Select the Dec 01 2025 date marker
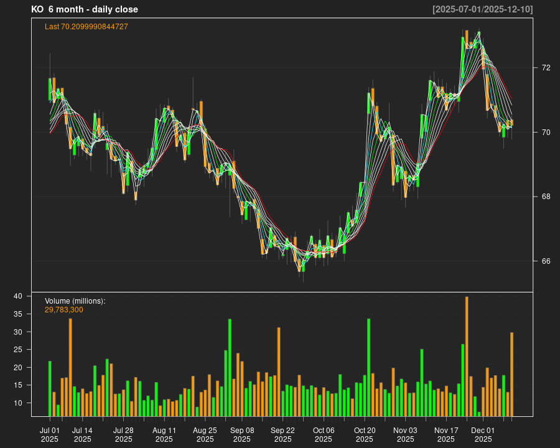Viewport: 560px width, 448px height. point(483,434)
